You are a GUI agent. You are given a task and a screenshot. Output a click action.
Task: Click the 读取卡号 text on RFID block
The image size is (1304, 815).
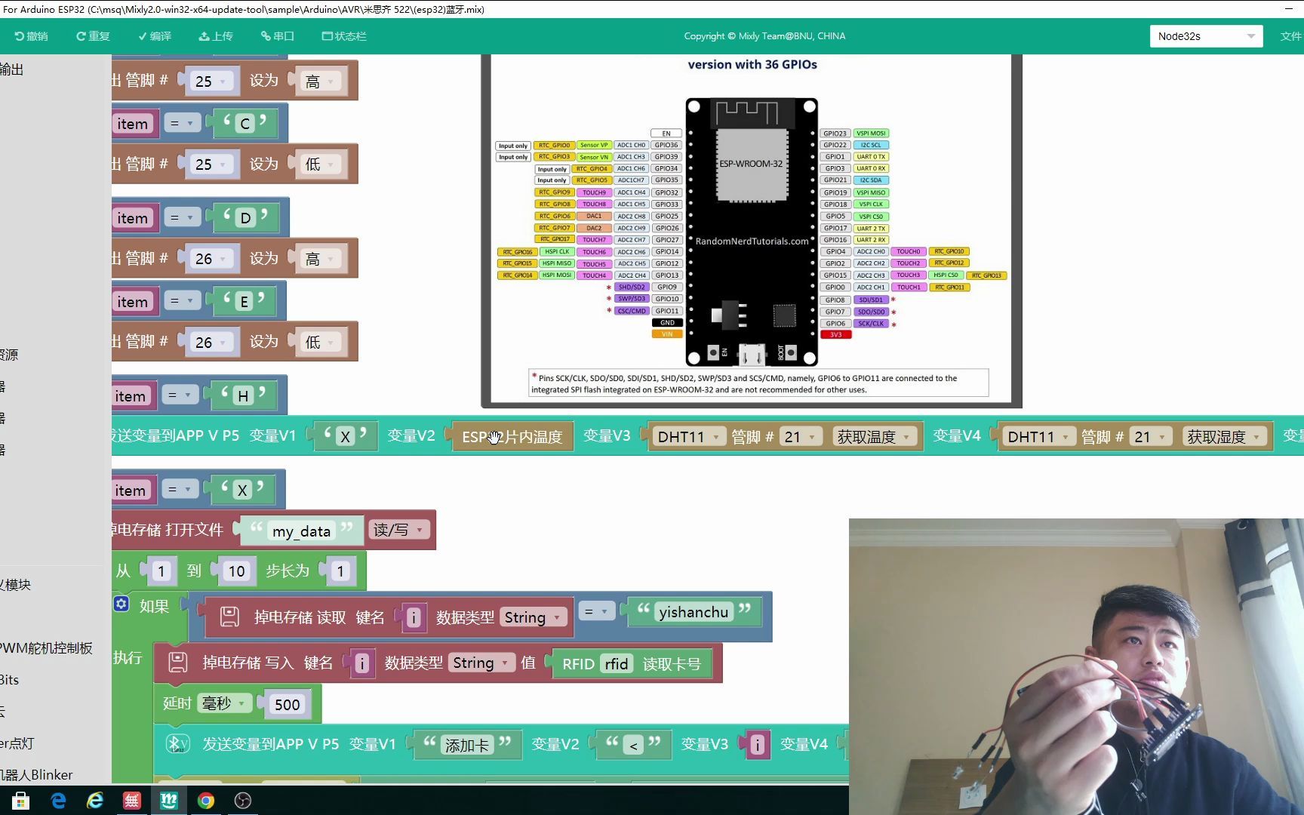[672, 663]
